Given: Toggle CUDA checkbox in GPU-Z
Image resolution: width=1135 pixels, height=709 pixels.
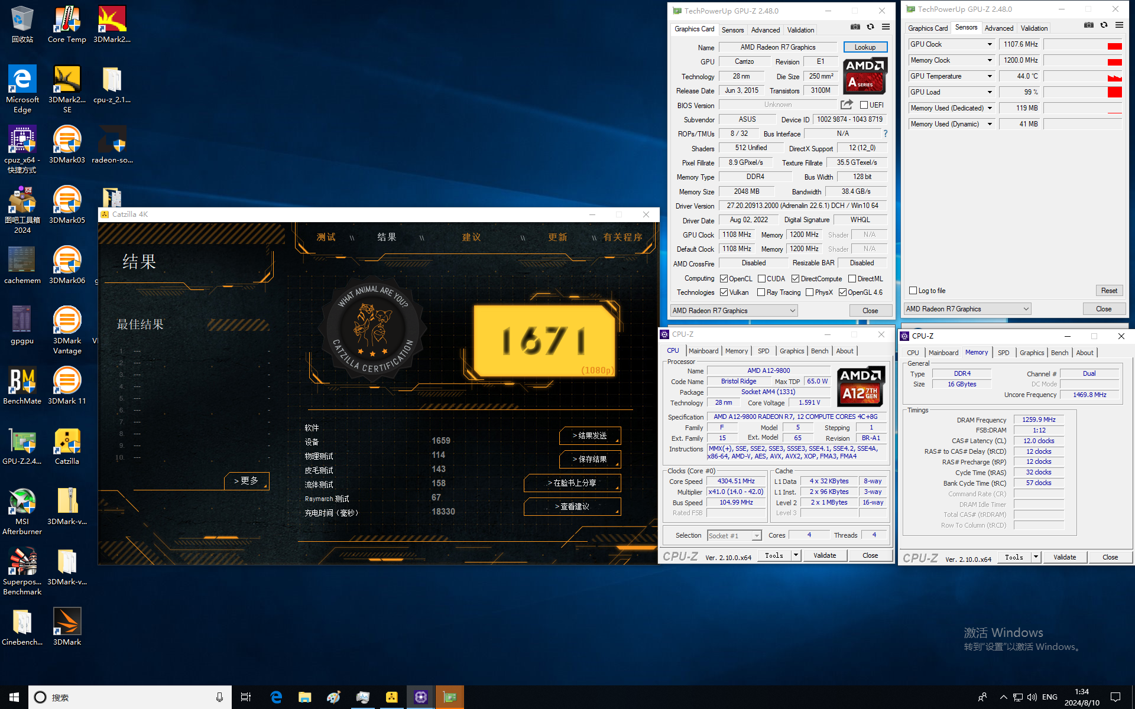Looking at the screenshot, I should click(761, 279).
